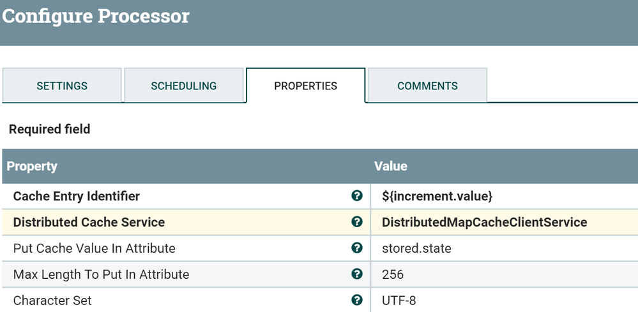Click help icon for Put Cache Value In Attribute
638x312 pixels.
click(357, 248)
